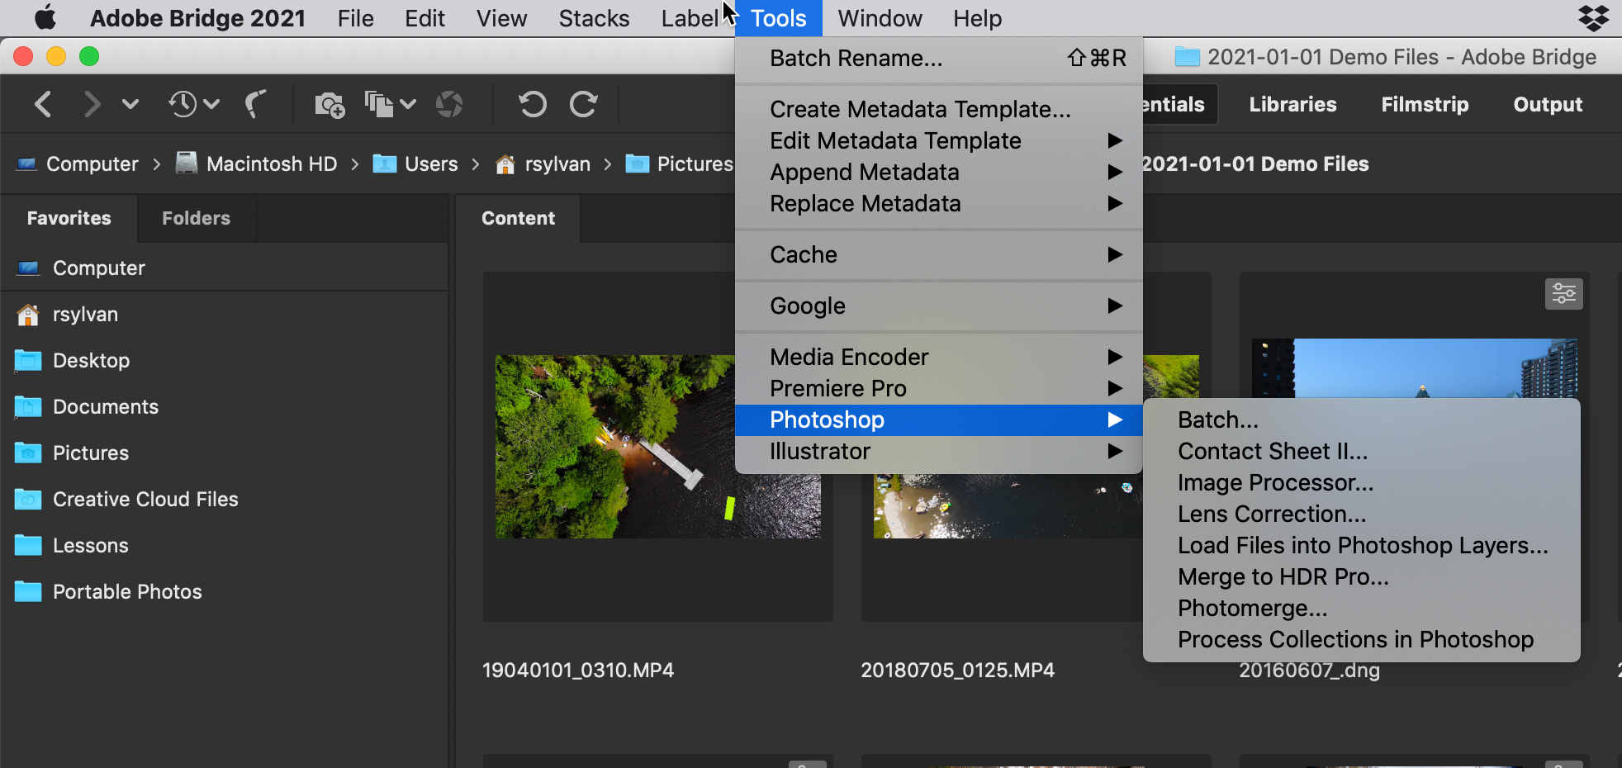This screenshot has height=768, width=1622.
Task: Select the Open in Camera Raw aperture icon
Action: [x=450, y=104]
